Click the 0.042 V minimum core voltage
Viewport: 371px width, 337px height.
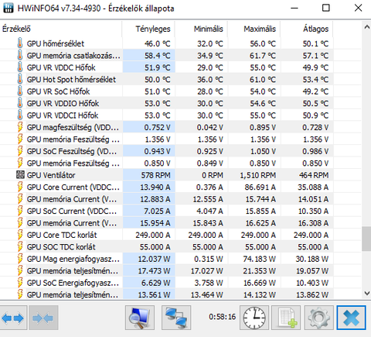tap(210, 127)
